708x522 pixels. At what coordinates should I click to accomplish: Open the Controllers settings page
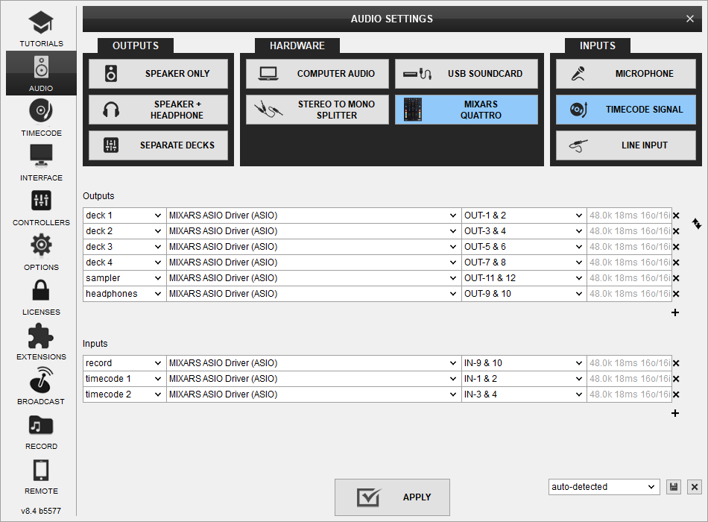tap(41, 207)
